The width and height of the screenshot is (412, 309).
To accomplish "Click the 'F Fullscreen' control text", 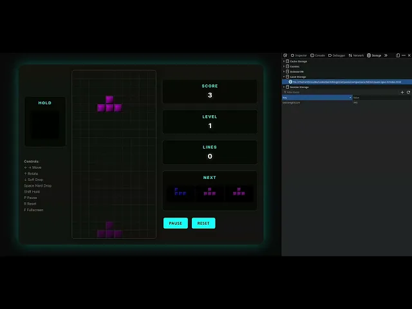I will pyautogui.click(x=33, y=210).
